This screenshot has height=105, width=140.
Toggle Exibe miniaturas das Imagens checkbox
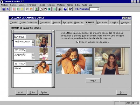tap(78, 42)
